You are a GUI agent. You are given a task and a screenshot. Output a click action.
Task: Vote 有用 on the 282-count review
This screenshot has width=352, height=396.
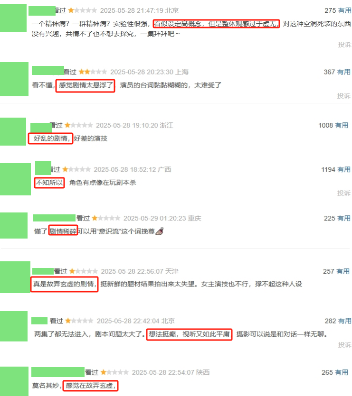(x=345, y=321)
